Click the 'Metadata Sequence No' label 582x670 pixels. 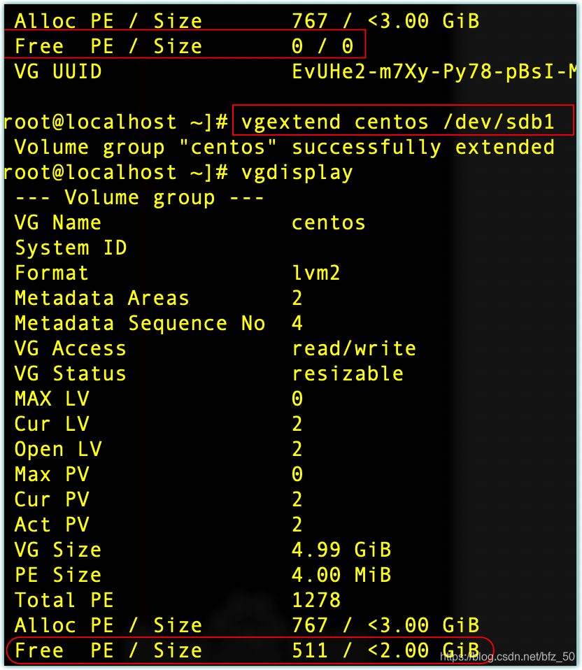pyautogui.click(x=140, y=324)
